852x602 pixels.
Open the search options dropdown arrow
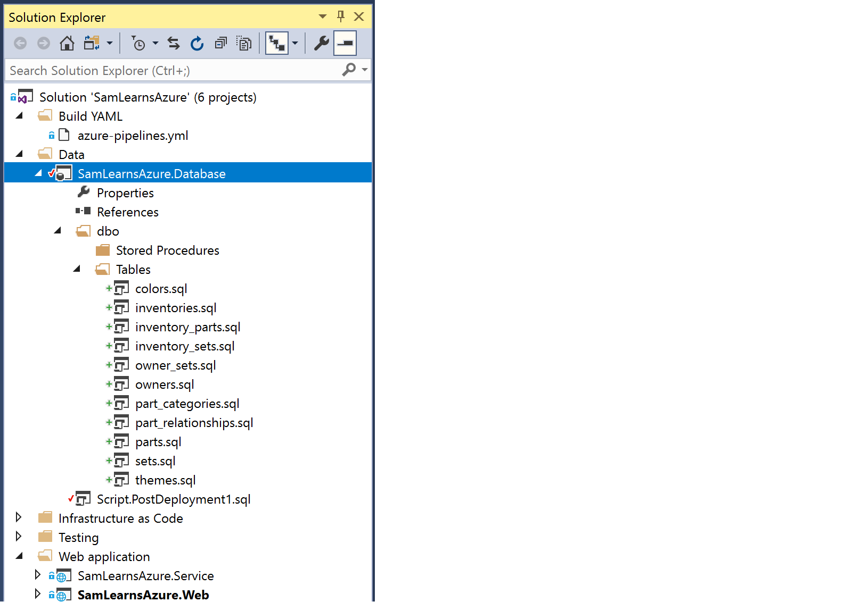[x=365, y=70]
